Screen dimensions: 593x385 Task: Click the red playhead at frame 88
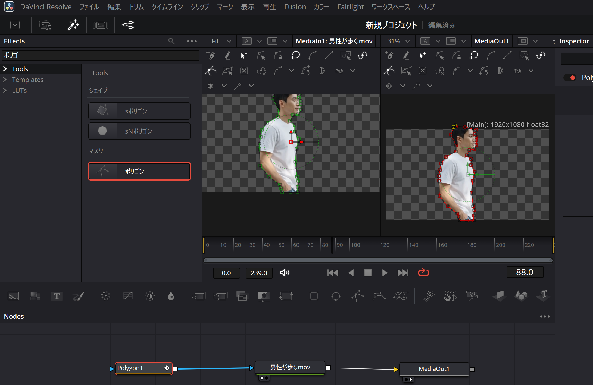(332, 245)
